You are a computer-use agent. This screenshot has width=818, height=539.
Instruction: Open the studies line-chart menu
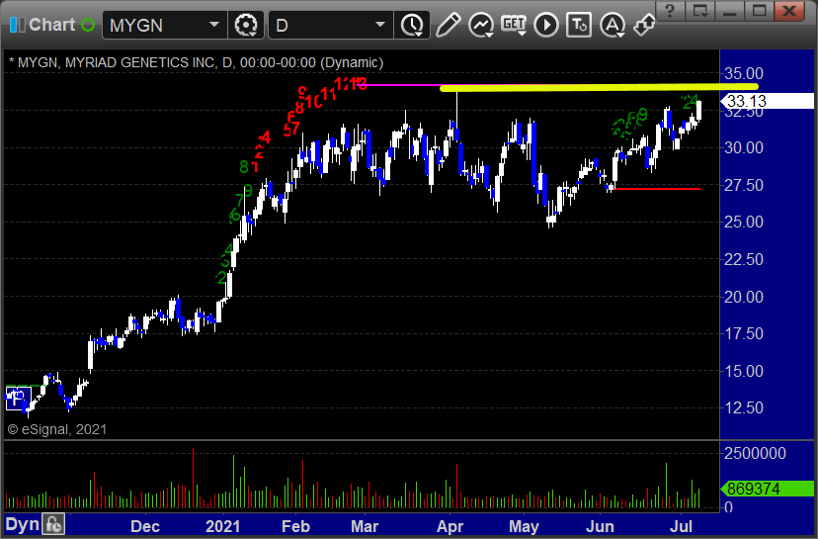(x=481, y=25)
